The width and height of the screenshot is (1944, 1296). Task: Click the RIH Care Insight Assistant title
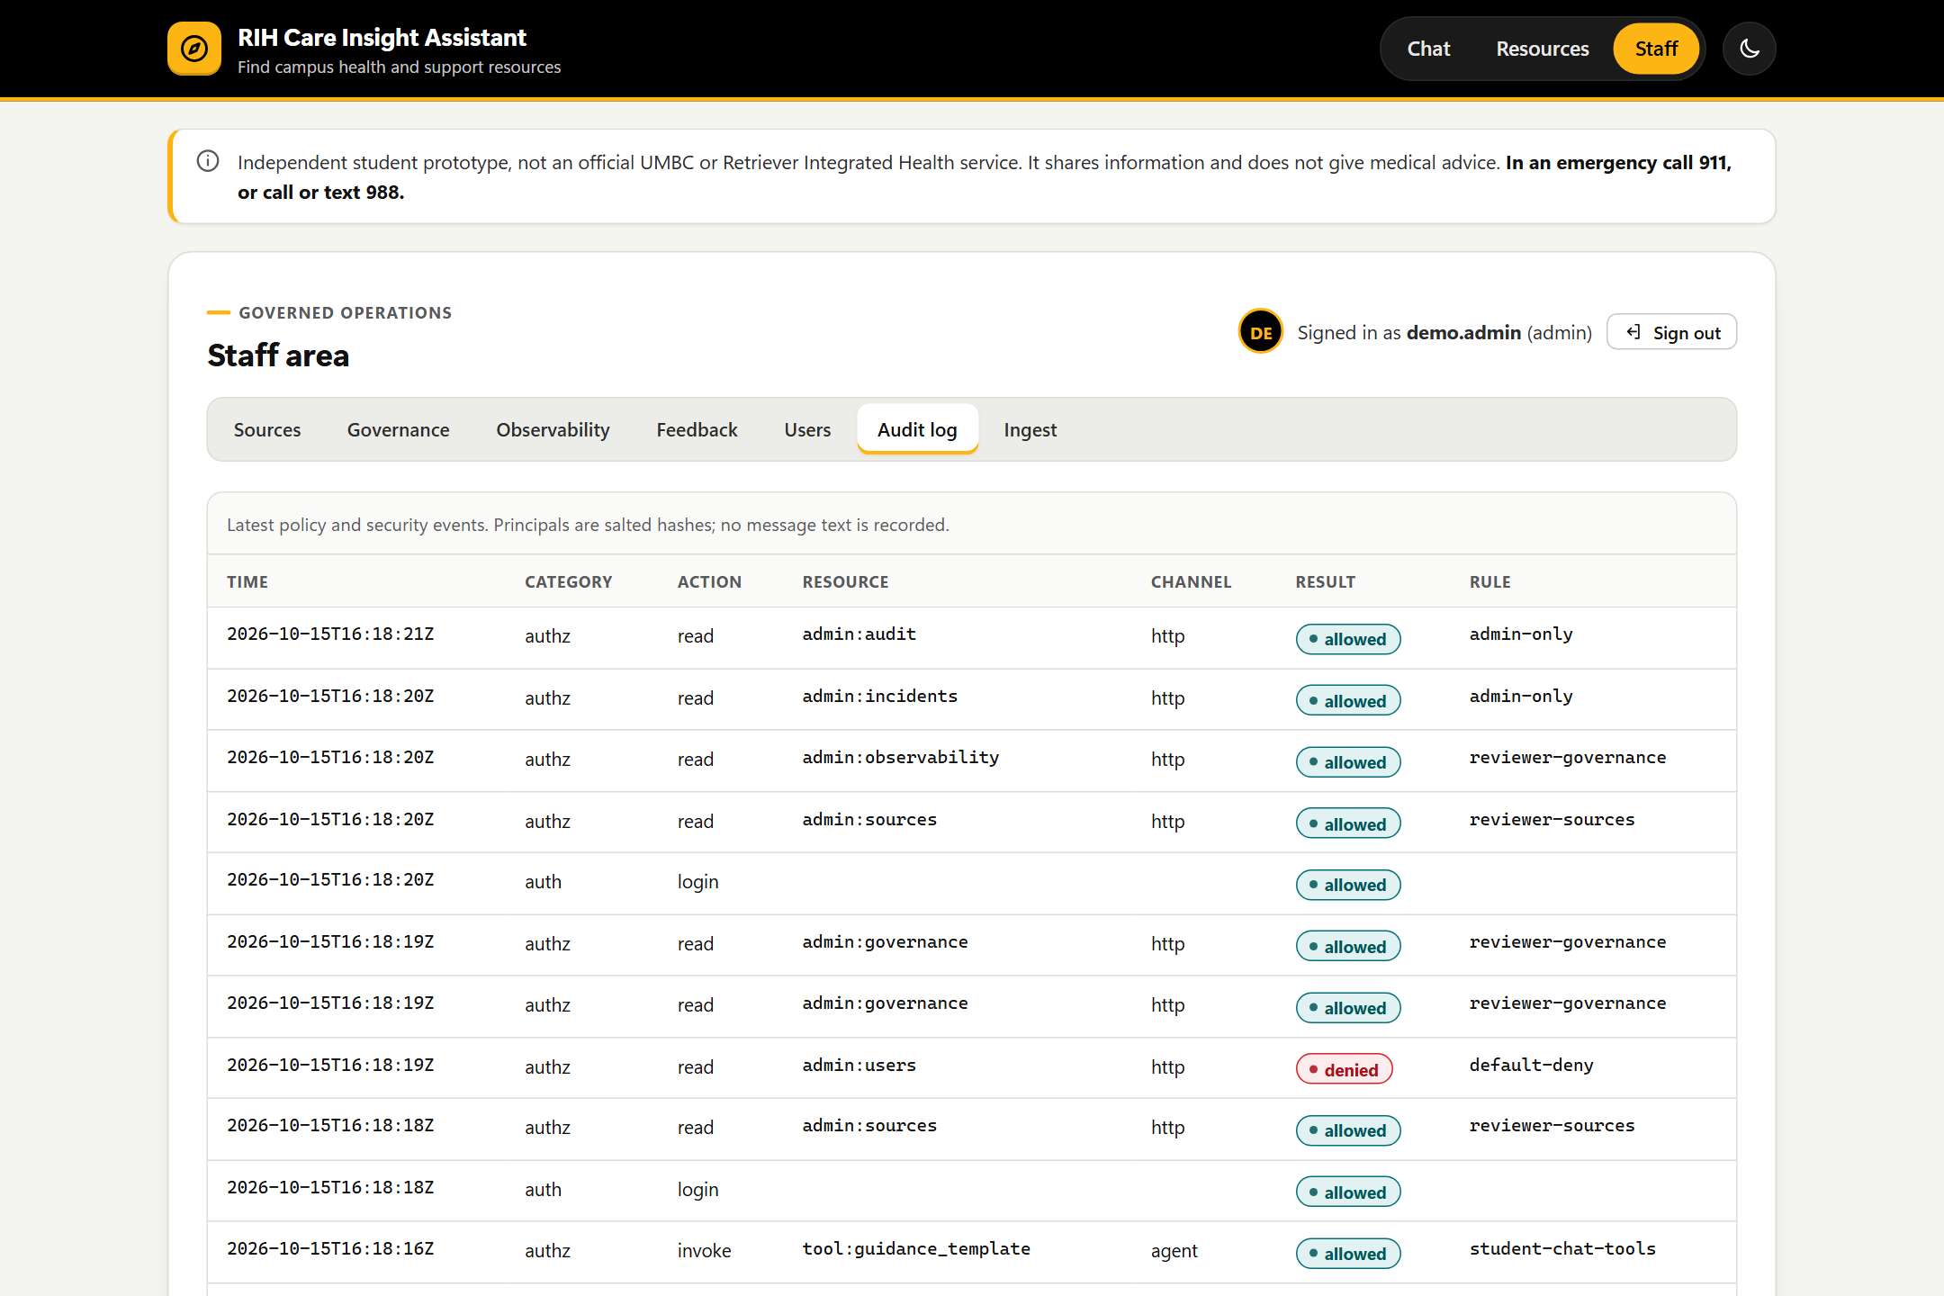point(382,38)
